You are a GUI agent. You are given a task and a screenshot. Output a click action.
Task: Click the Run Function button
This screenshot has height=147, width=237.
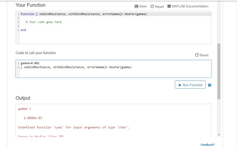point(190,85)
